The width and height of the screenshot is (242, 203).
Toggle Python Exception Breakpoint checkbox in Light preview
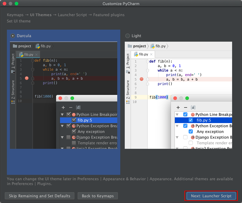(185, 126)
